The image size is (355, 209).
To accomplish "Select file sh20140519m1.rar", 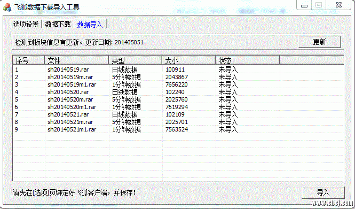I will click(72, 84).
